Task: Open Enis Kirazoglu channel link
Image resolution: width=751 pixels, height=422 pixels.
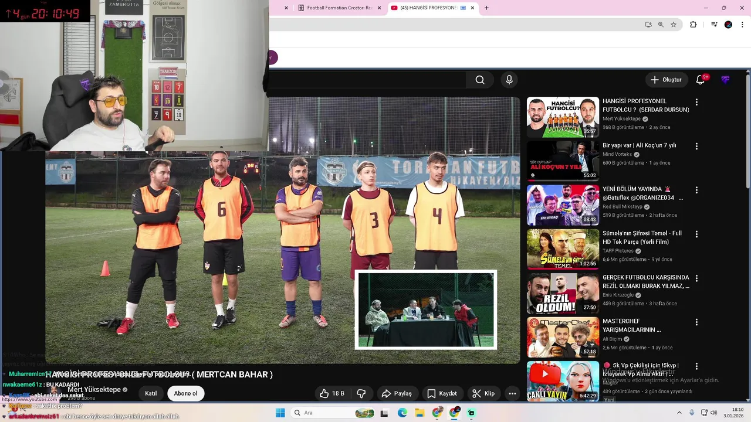Action: [619, 295]
